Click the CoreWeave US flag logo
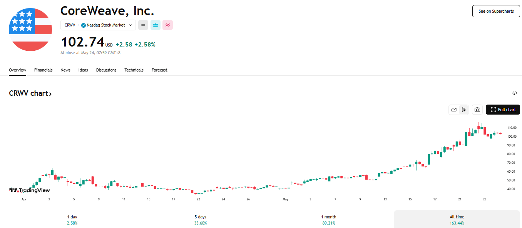Image resolution: width=522 pixels, height=228 pixels. (x=30, y=30)
